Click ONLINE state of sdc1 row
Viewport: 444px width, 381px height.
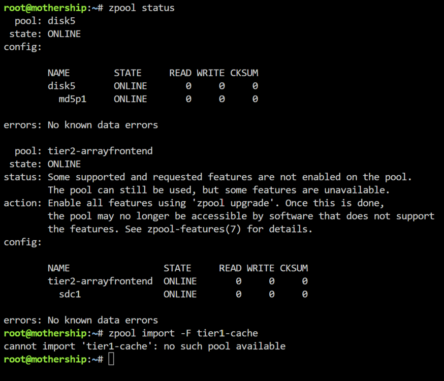(x=180, y=294)
